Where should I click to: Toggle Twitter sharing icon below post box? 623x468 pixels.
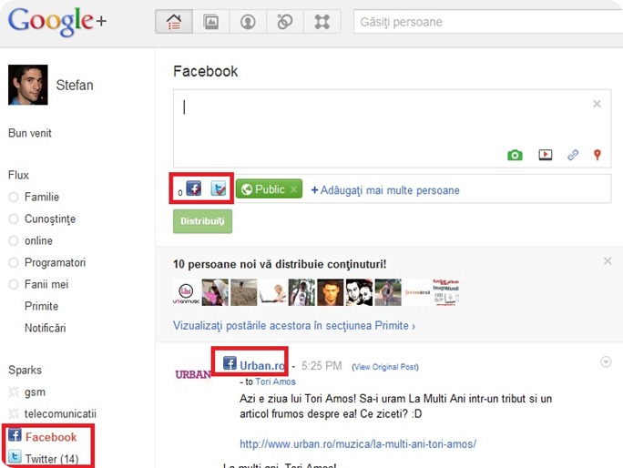(x=218, y=188)
